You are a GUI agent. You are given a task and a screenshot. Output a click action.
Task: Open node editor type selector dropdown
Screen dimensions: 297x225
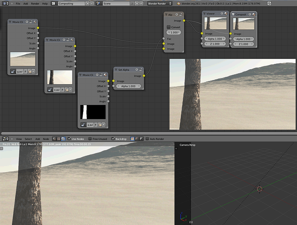[x=5, y=139]
